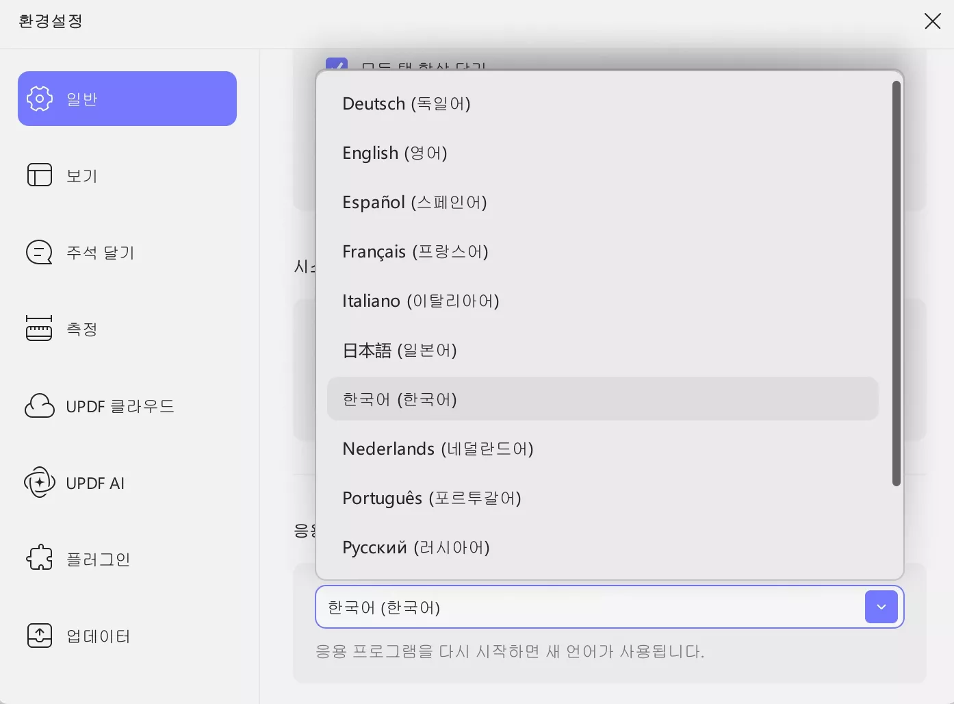Image resolution: width=954 pixels, height=704 pixels.
Task: Click the 한국어 (한국어) language combo box field
Action: click(x=609, y=607)
